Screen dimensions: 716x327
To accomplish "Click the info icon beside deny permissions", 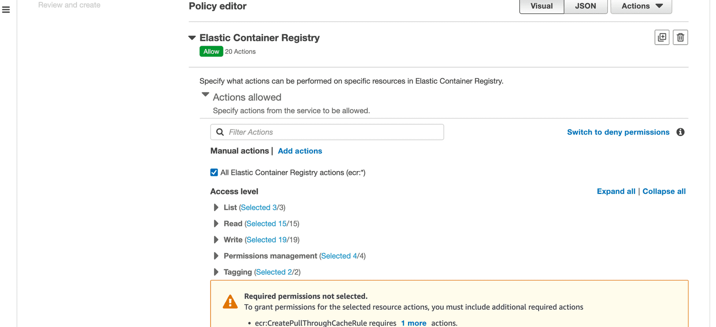I will click(681, 132).
